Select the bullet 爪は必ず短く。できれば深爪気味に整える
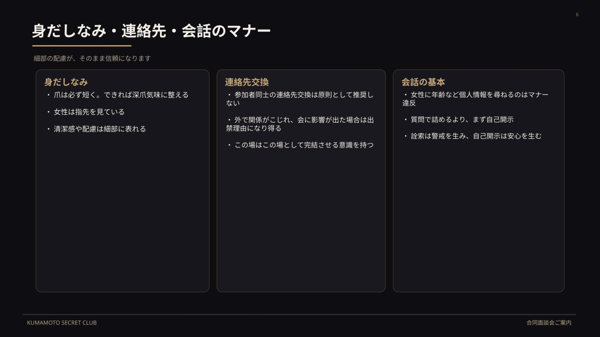This screenshot has height=337, width=600. 121,95
